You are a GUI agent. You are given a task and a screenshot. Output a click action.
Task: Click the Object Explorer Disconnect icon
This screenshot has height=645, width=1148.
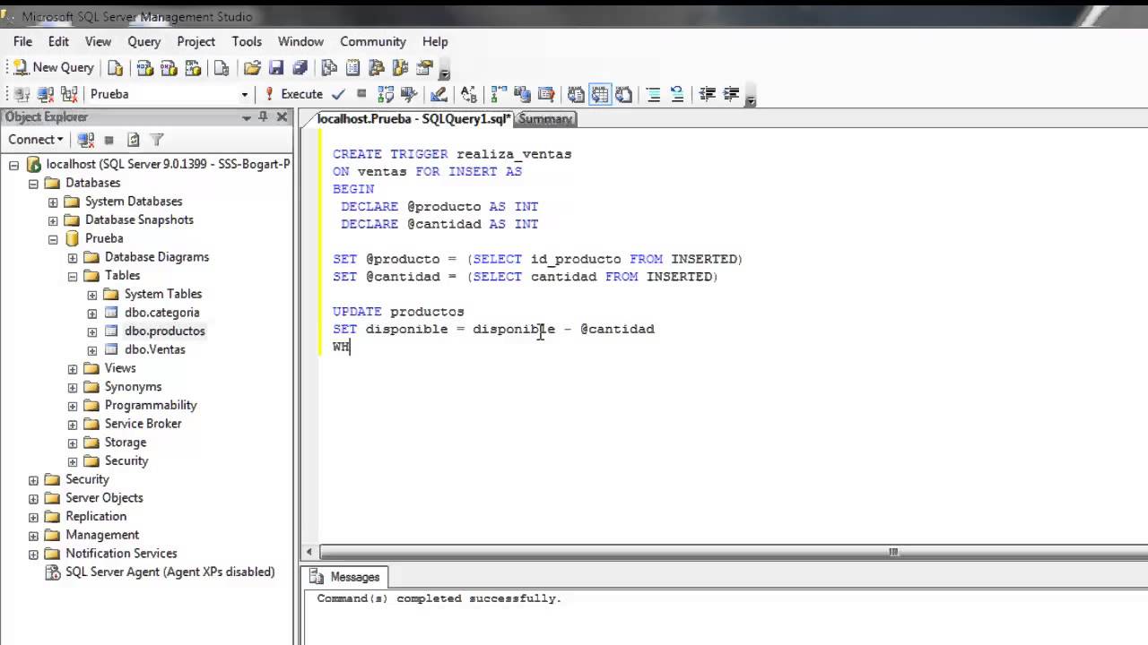(x=86, y=140)
